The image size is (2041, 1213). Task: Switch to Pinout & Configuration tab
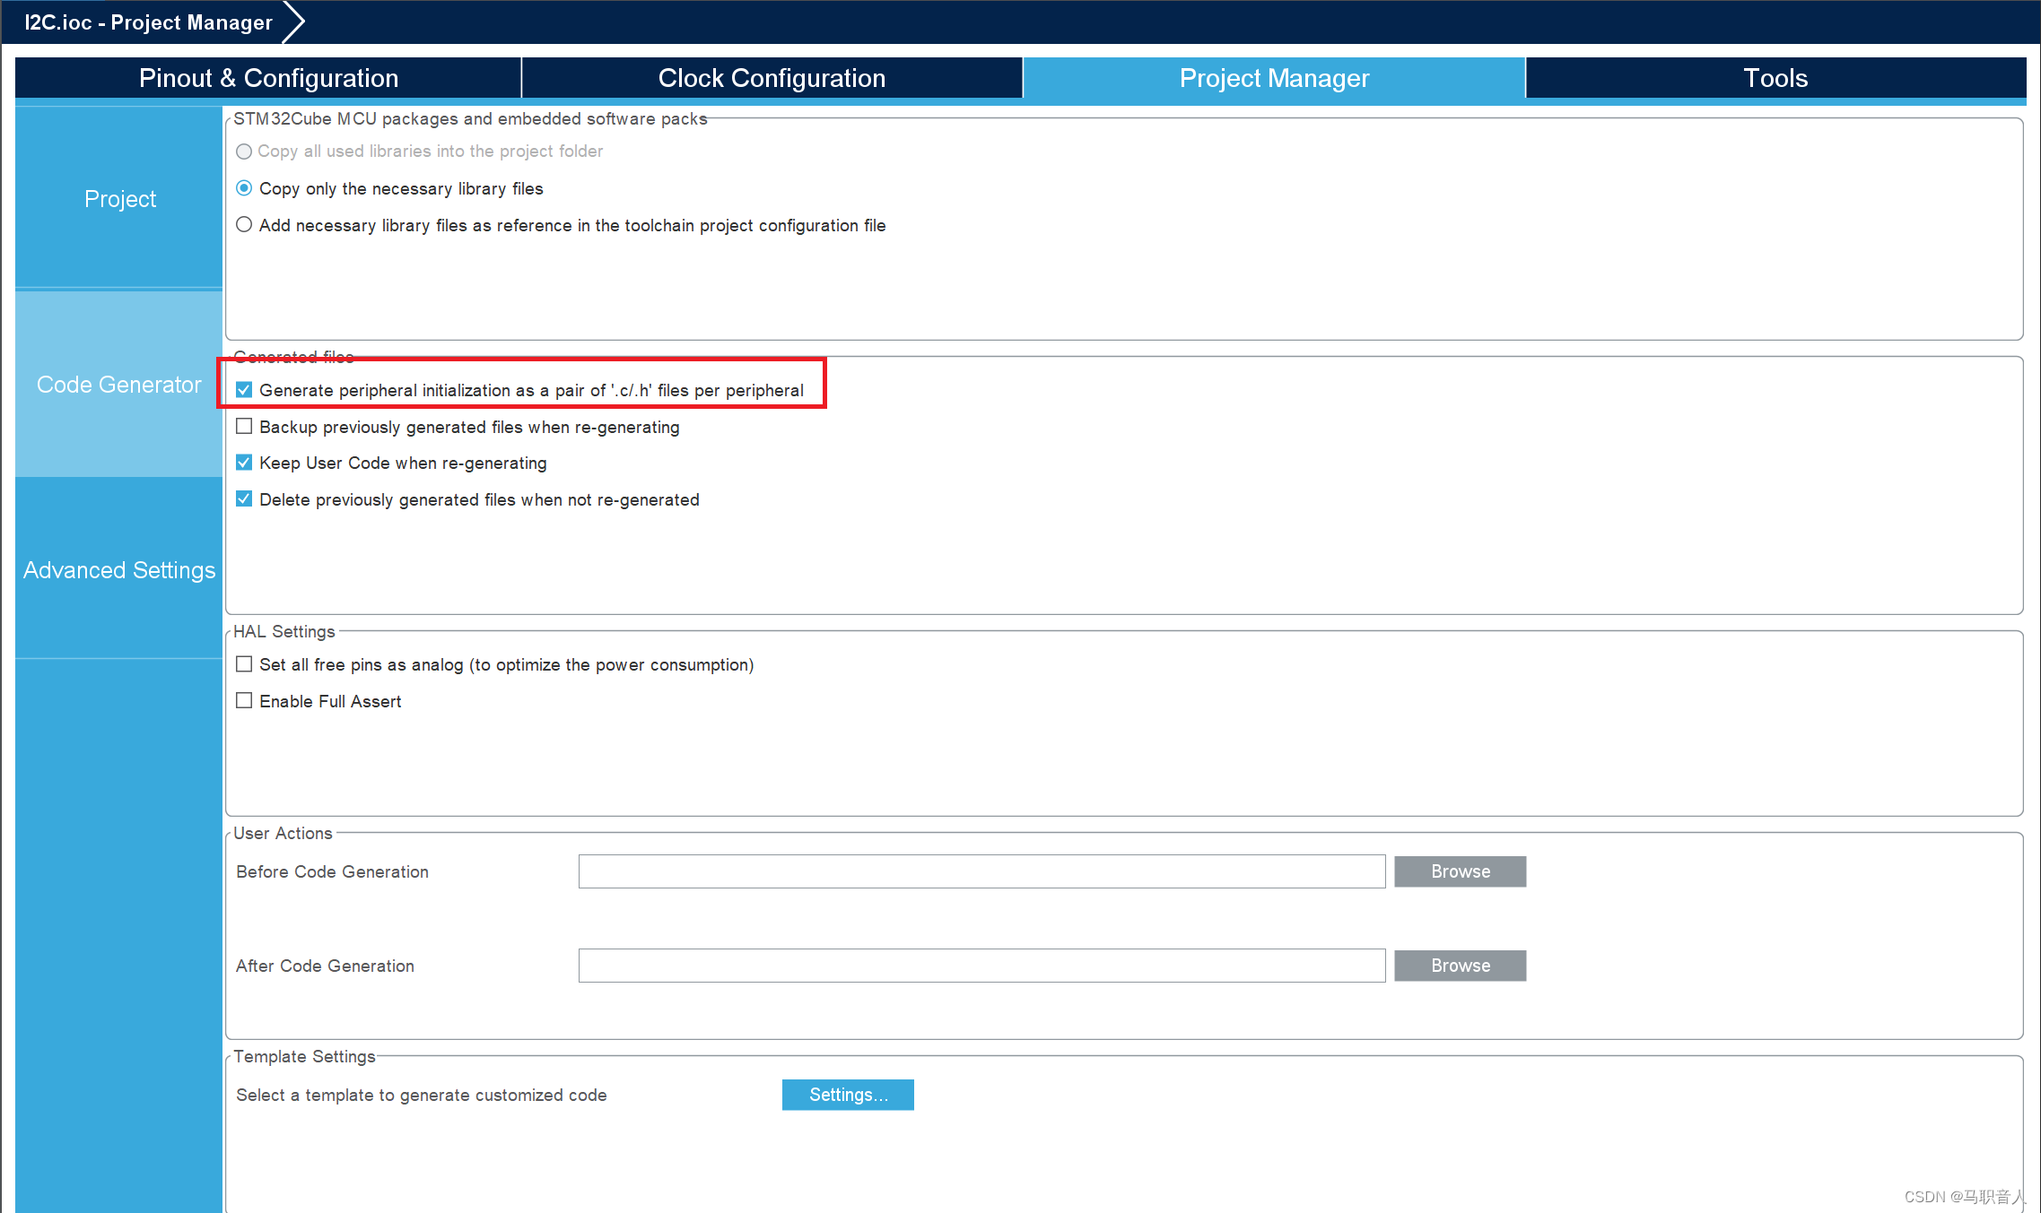268,78
